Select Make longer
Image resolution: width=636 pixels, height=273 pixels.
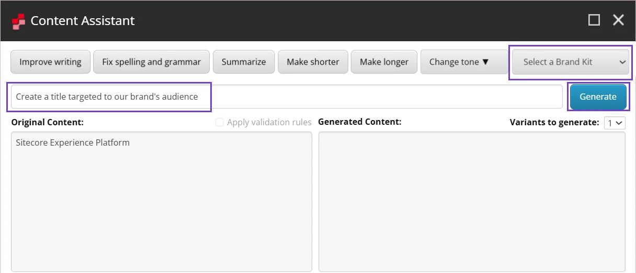click(384, 62)
